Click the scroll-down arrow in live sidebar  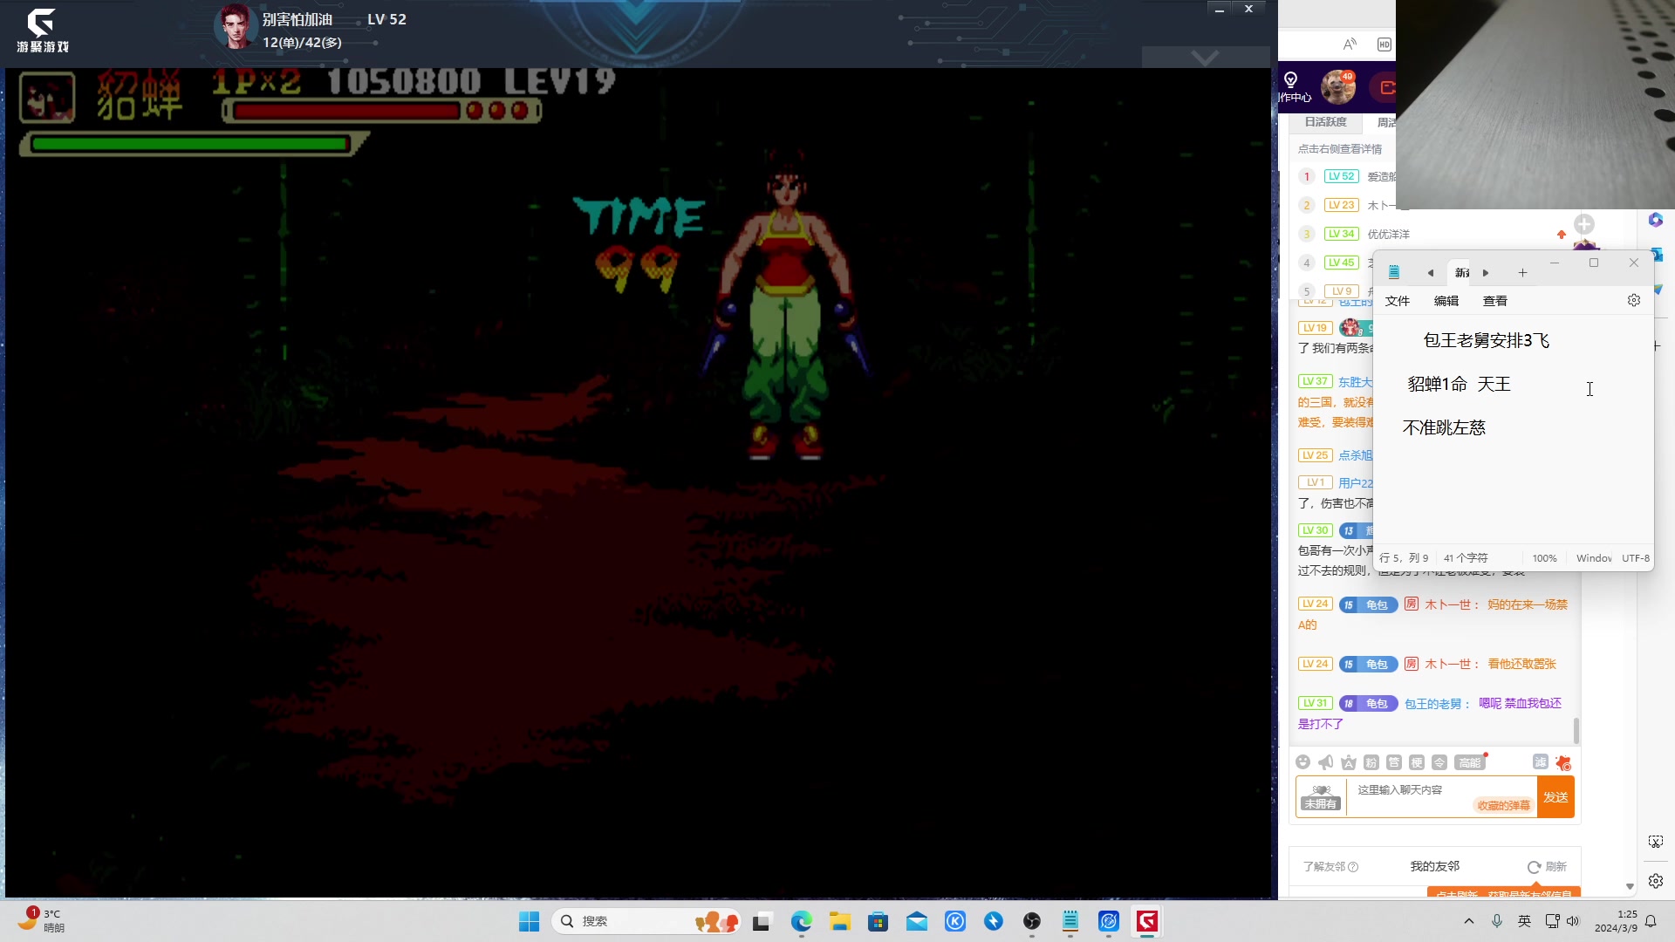coord(1630,886)
